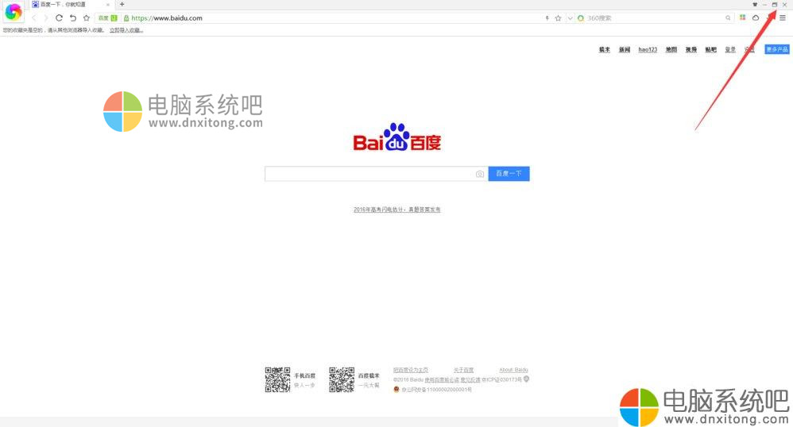
Task: Open the hamburger main menu
Action: [x=783, y=17]
